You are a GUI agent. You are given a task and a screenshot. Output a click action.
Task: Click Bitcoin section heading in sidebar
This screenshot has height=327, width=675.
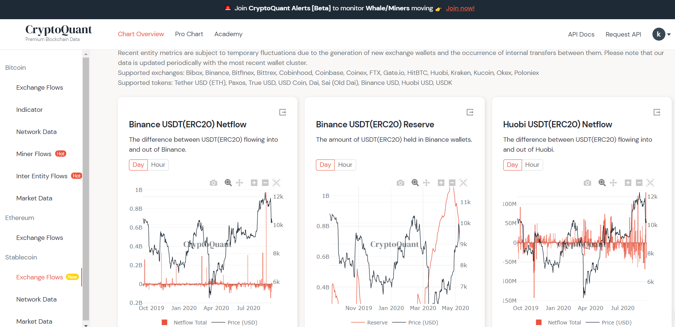click(x=16, y=68)
